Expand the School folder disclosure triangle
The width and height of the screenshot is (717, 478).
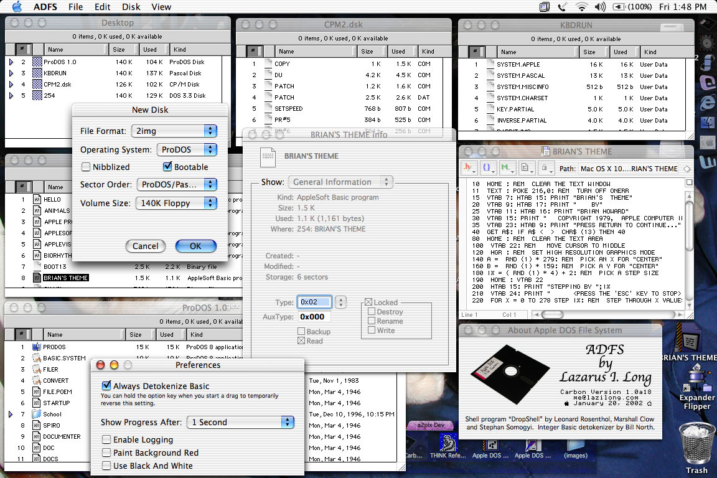tap(11, 414)
